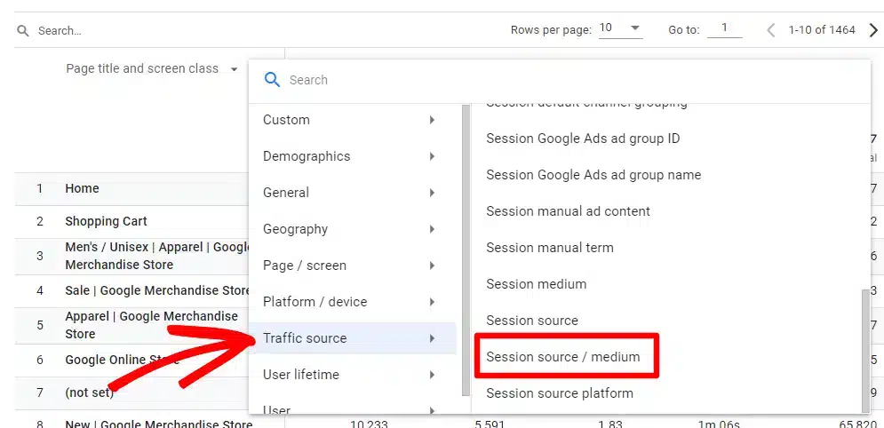Click the arrow beside General
The width and height of the screenshot is (884, 428).
click(x=432, y=193)
